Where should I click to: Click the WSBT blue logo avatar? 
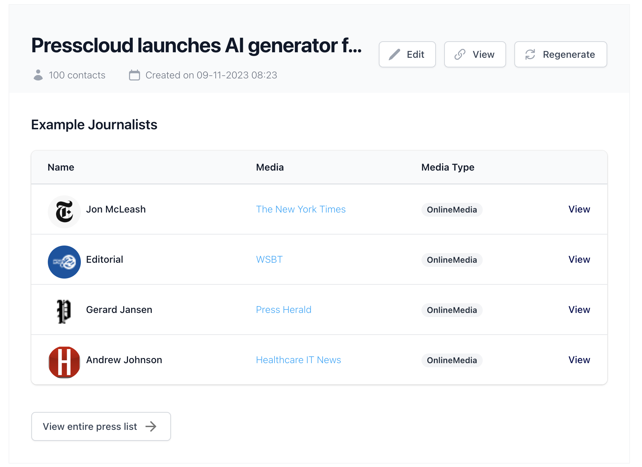coord(64,262)
